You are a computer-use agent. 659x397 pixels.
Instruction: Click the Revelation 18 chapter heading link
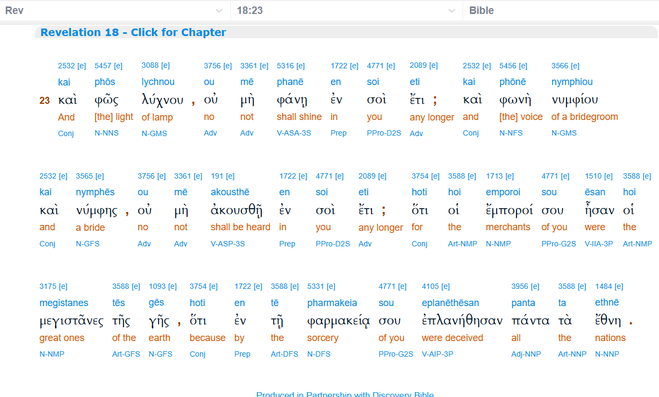tap(133, 32)
